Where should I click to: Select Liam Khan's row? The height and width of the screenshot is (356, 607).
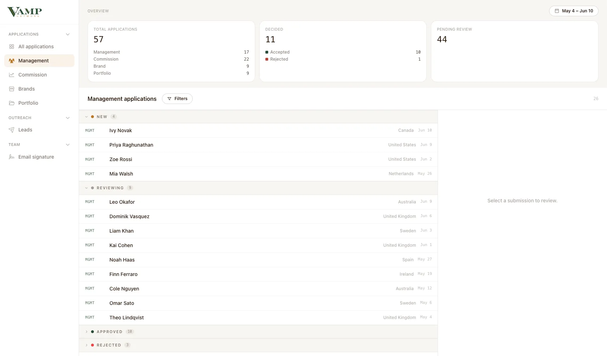pos(258,231)
